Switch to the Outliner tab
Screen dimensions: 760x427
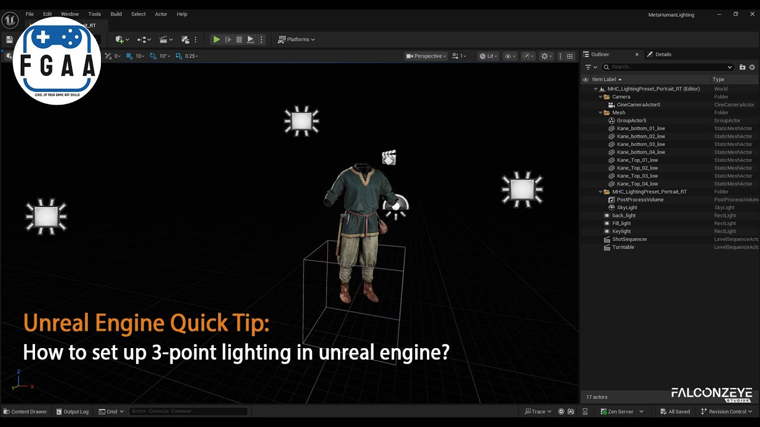click(600, 55)
